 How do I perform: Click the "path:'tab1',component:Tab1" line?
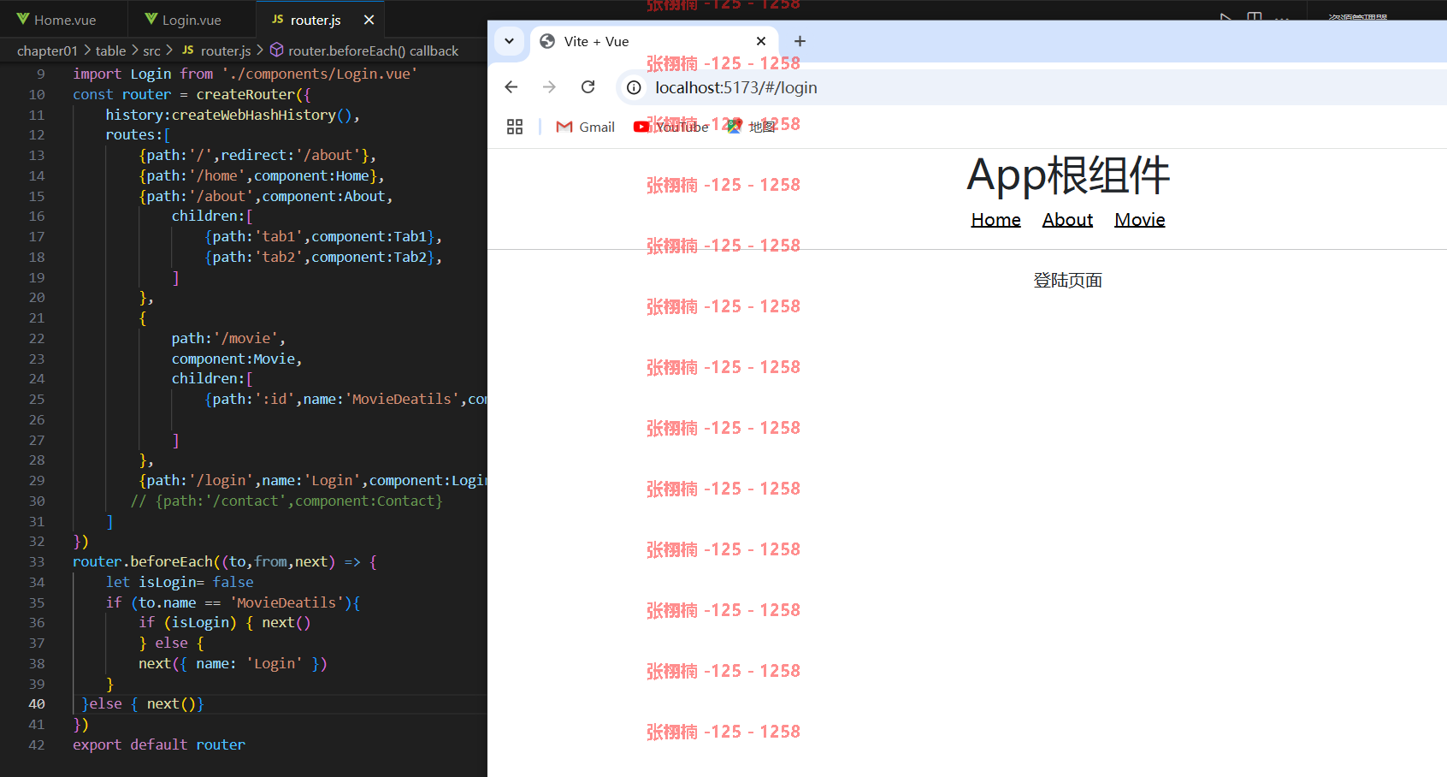coord(323,237)
